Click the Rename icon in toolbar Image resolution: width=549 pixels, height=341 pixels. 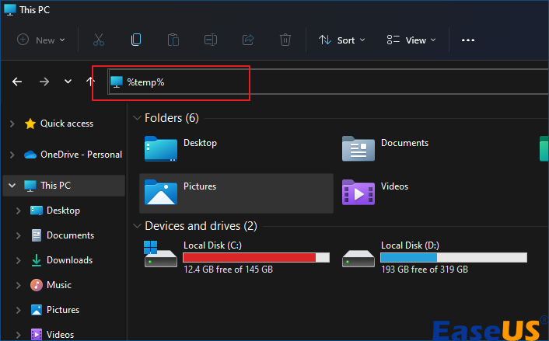[211, 40]
